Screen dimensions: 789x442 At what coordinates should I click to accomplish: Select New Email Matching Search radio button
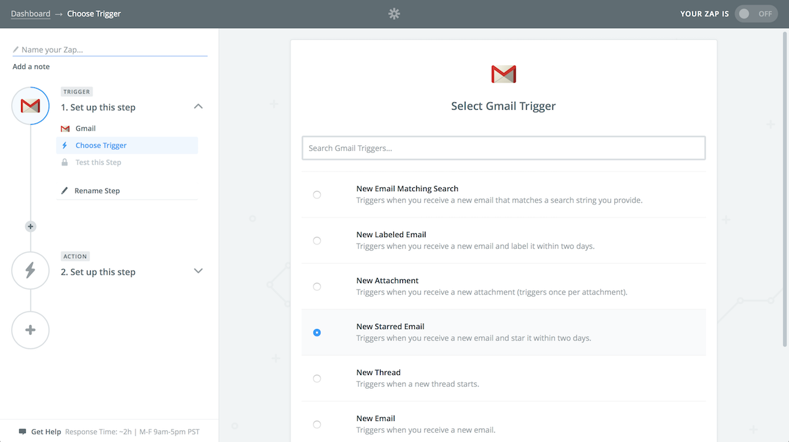click(x=317, y=194)
